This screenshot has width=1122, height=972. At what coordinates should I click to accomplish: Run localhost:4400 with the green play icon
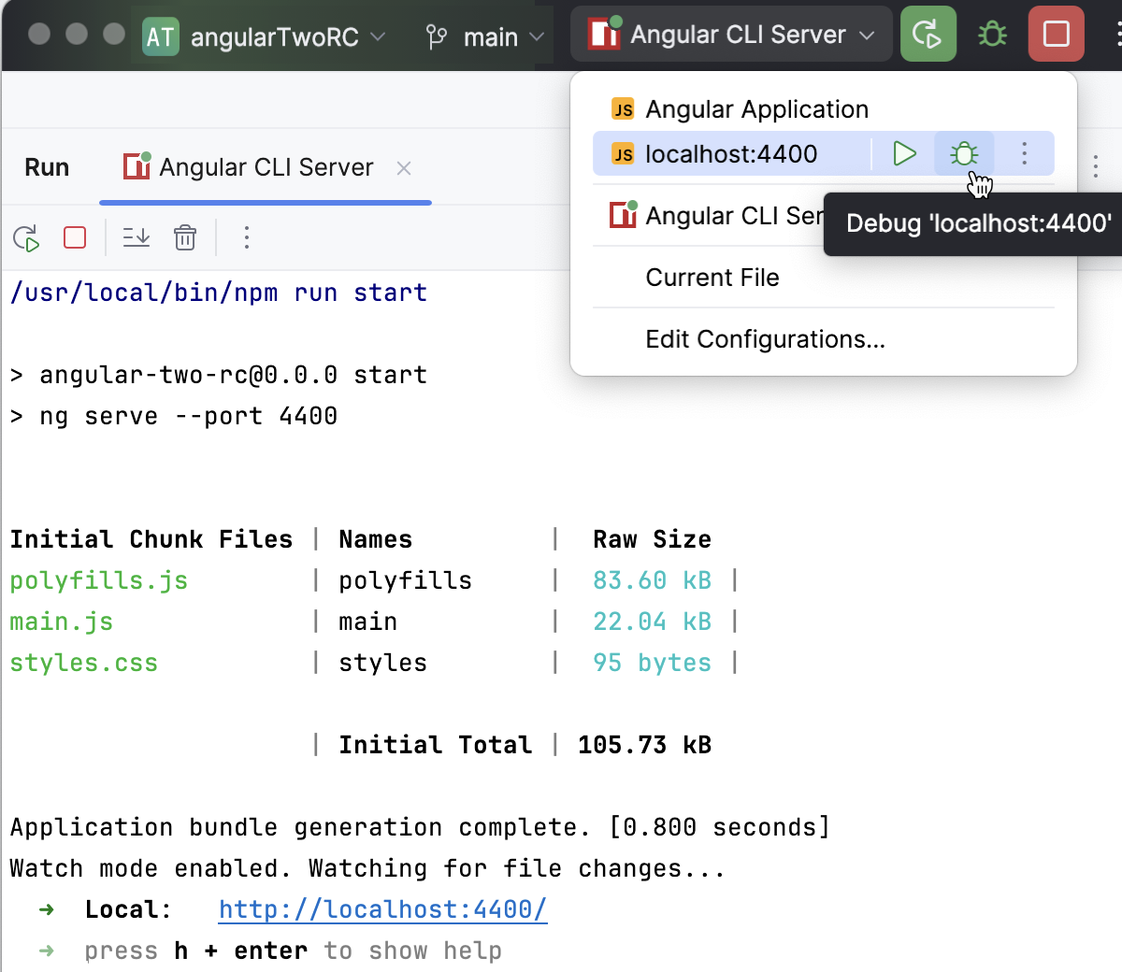(903, 153)
